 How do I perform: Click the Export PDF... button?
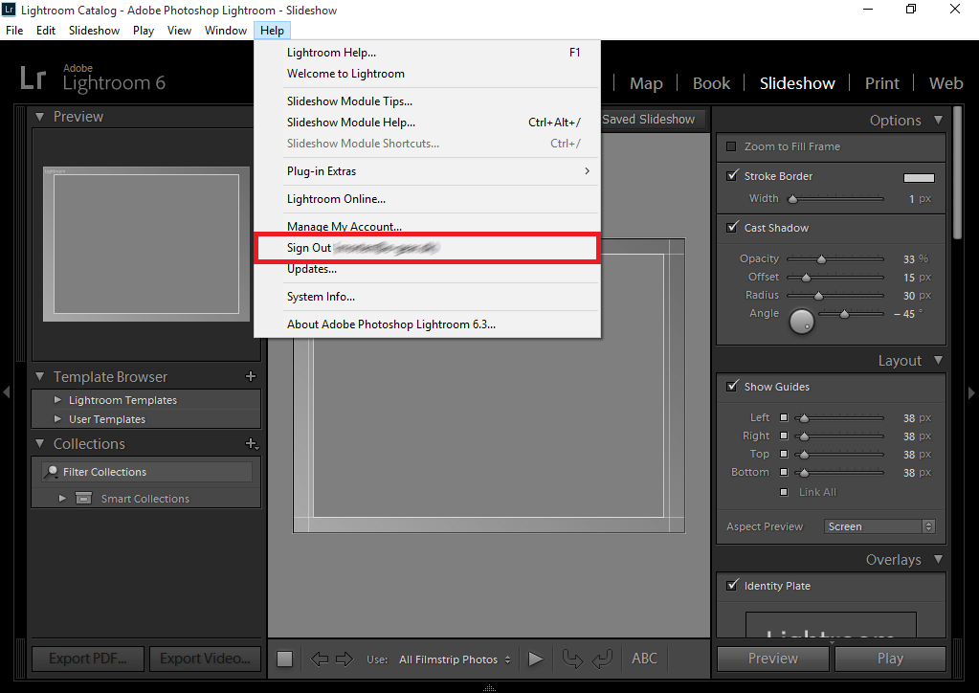88,658
